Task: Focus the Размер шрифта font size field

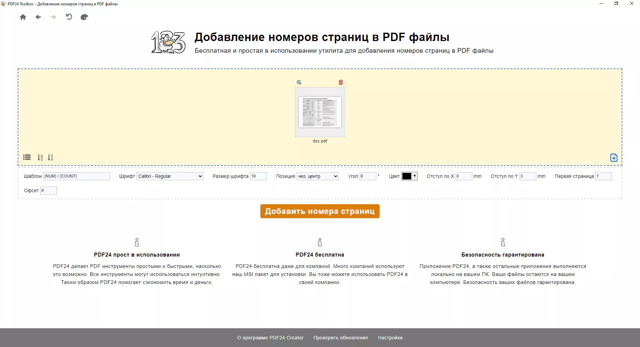Action: coord(258,176)
